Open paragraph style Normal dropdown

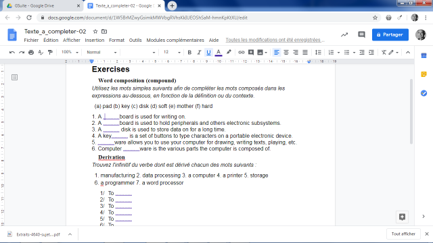[x=101, y=52]
